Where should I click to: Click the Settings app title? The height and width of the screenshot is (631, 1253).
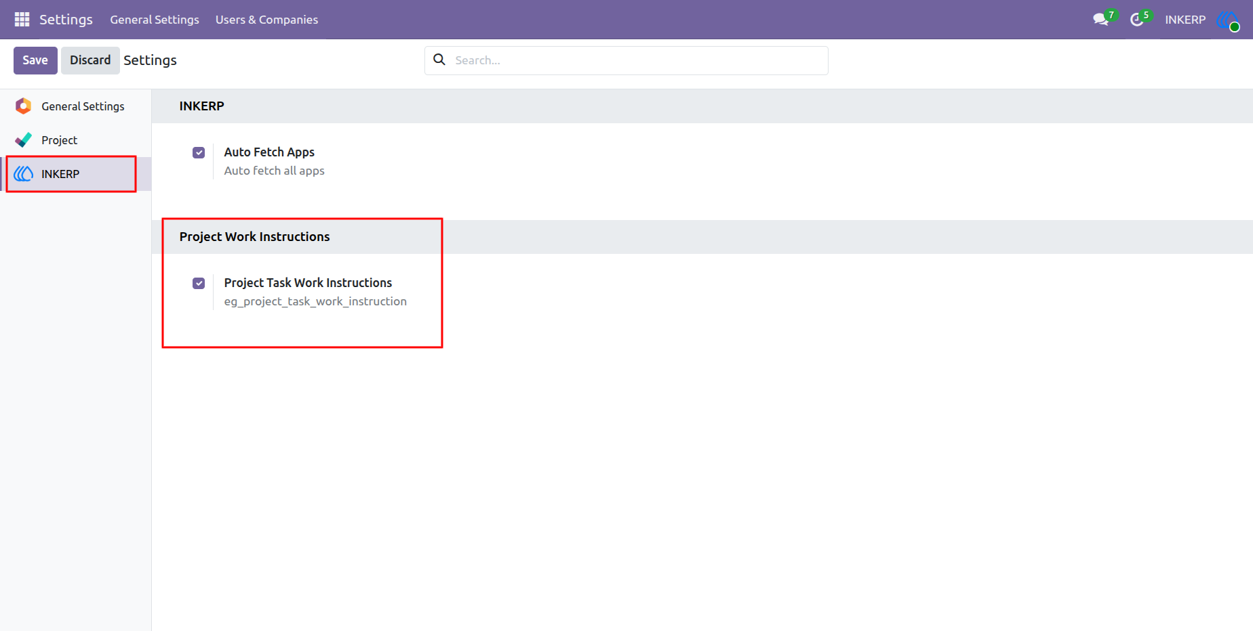point(66,20)
